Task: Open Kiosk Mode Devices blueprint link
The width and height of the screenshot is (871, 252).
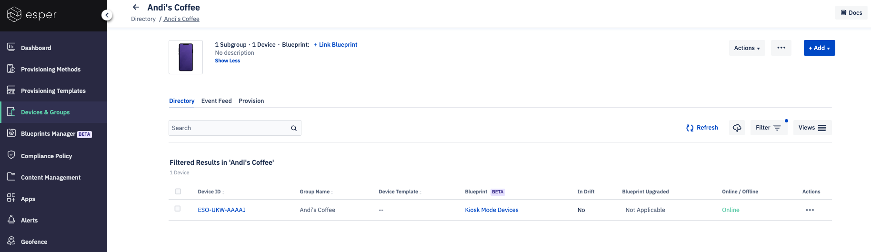Action: [x=491, y=210]
